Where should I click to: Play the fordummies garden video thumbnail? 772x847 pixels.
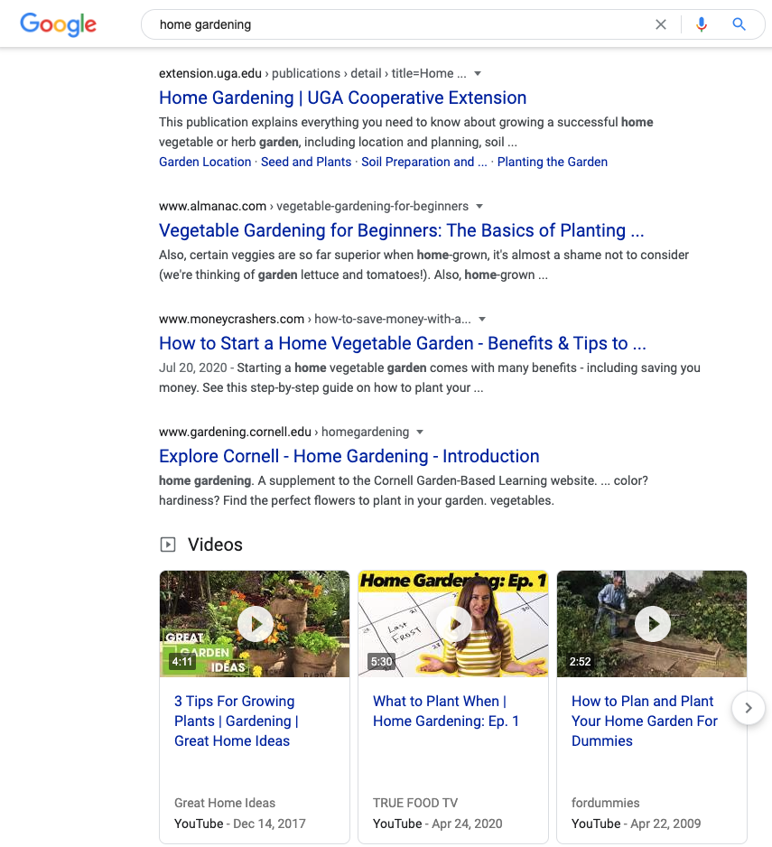(652, 624)
